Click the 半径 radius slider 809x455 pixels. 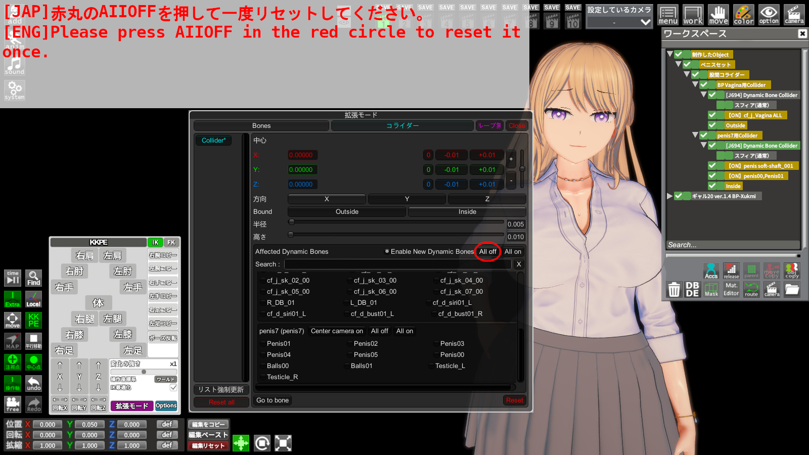pyautogui.click(x=396, y=222)
